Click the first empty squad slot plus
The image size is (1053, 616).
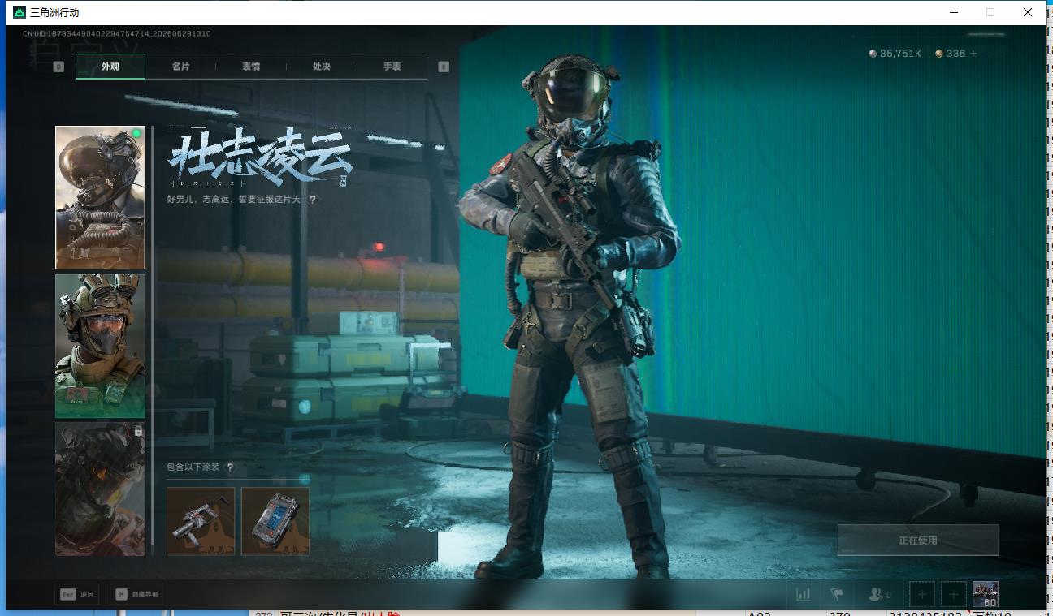(921, 594)
